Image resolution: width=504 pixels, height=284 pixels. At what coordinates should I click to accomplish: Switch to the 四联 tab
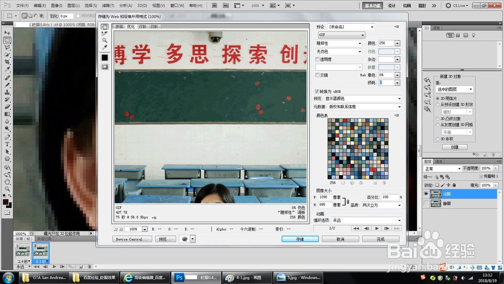pos(154,27)
